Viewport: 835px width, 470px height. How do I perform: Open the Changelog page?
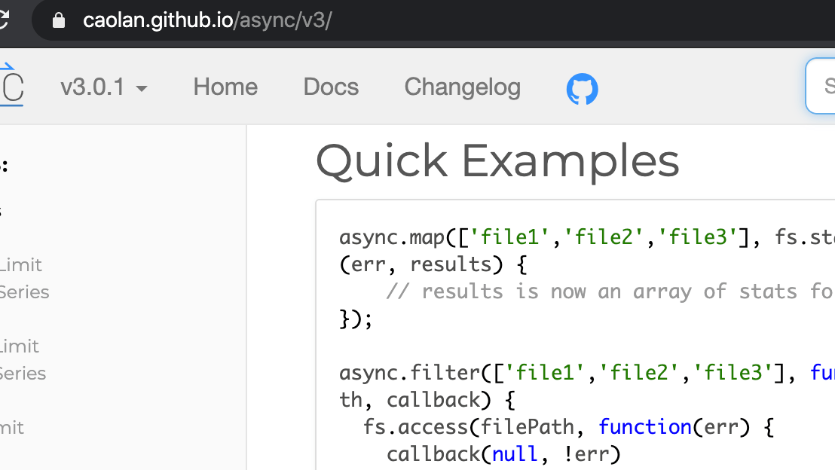pos(462,87)
